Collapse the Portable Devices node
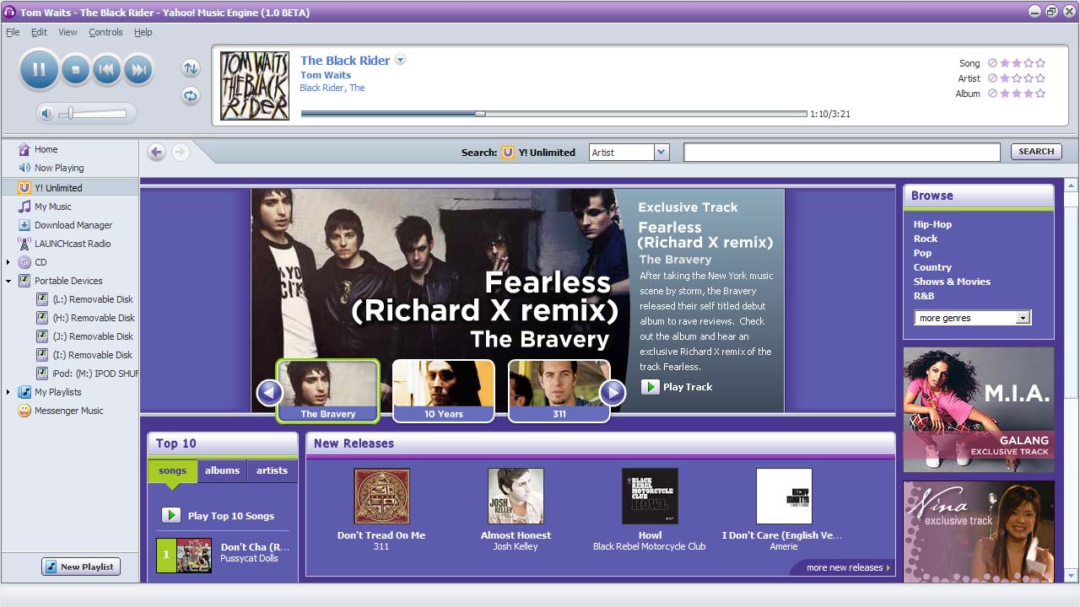Viewport: 1080px width, 607px height. pos(8,281)
